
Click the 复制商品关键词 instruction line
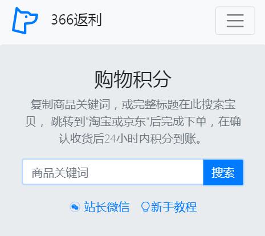(x=133, y=104)
